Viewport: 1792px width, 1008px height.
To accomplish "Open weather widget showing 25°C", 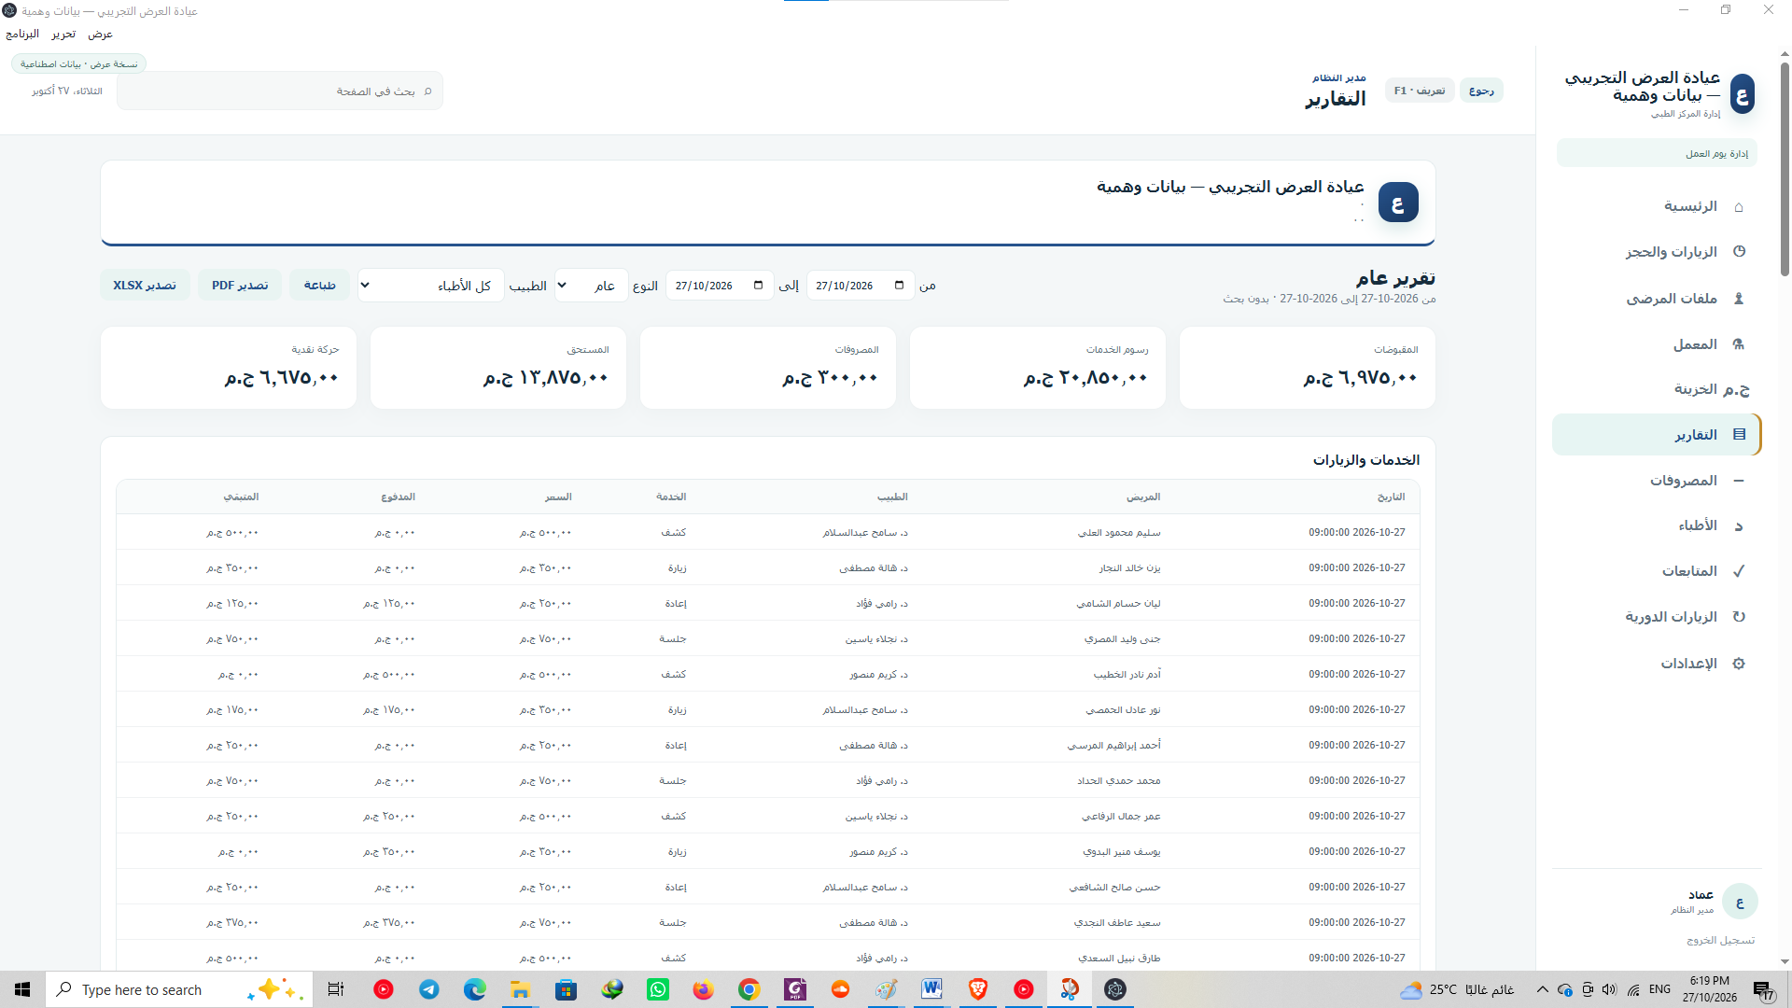I will pos(1456,989).
